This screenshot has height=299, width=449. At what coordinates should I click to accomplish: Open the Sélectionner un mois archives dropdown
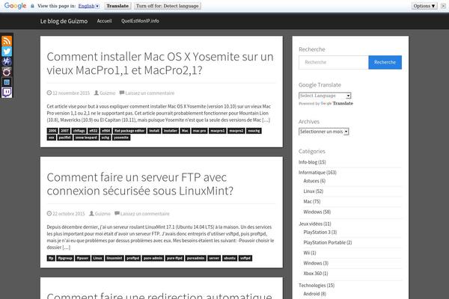(x=323, y=132)
